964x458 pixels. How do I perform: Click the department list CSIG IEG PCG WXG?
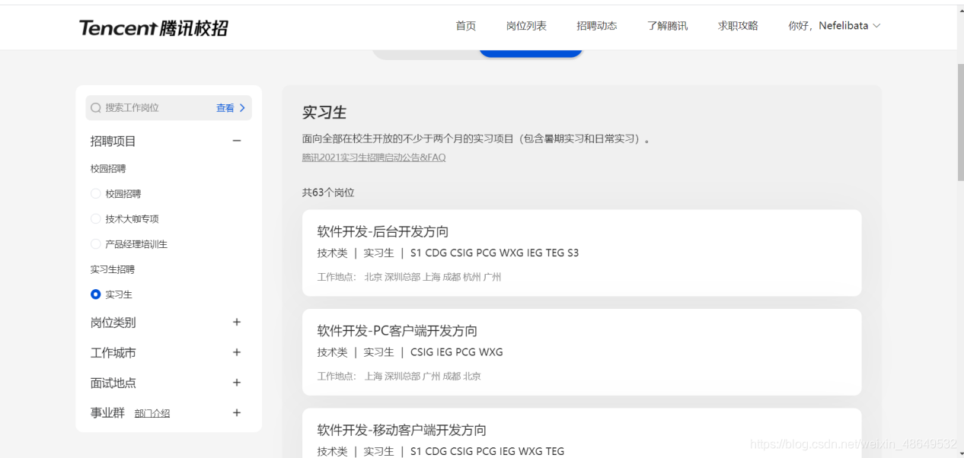pyautogui.click(x=457, y=352)
